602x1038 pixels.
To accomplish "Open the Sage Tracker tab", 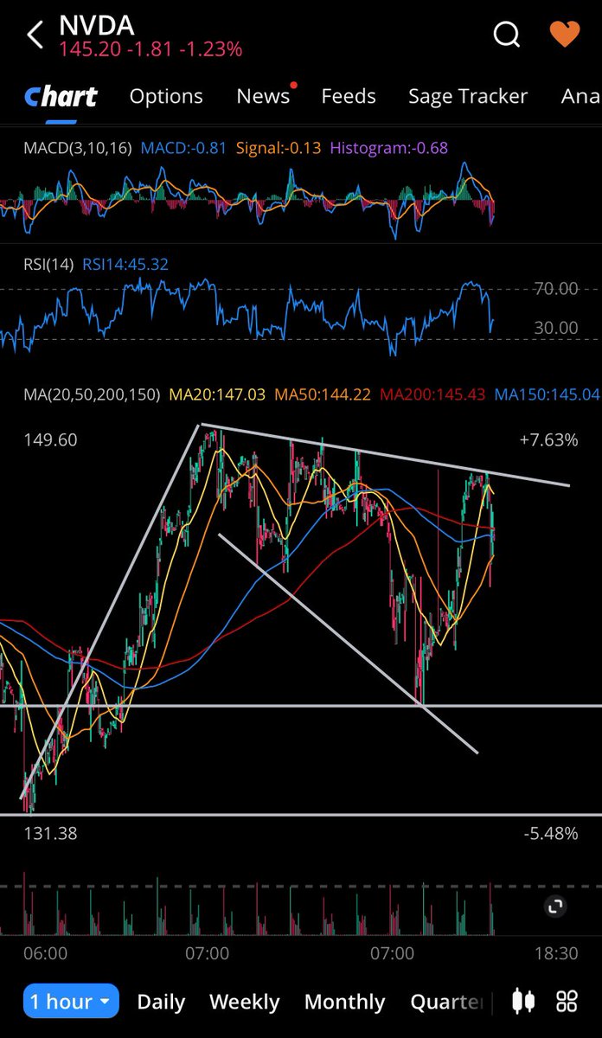I will (x=468, y=97).
